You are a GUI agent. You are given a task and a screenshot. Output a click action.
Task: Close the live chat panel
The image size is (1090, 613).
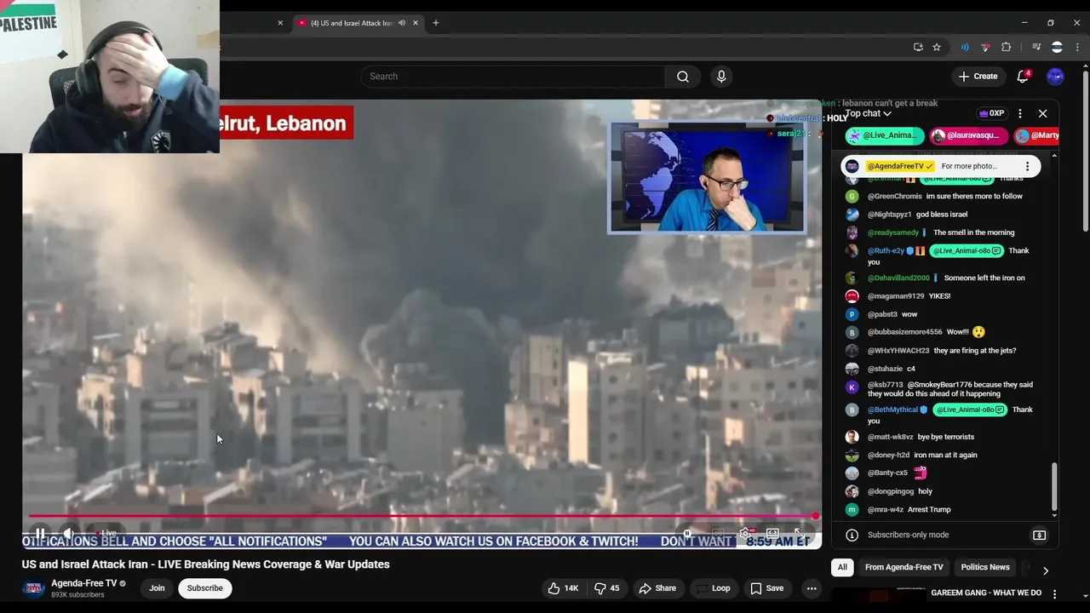(x=1042, y=113)
